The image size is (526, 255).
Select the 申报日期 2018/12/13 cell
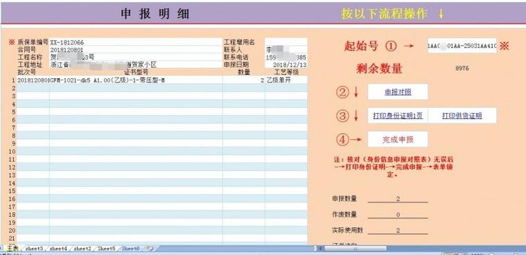tap(286, 64)
